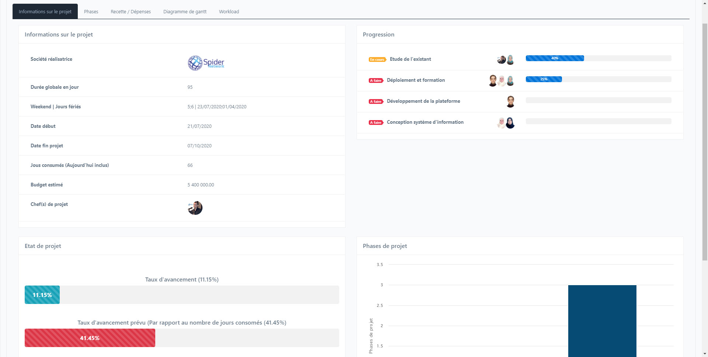
Task: Click first avatar on Etude de l'existant row
Action: coord(502,59)
